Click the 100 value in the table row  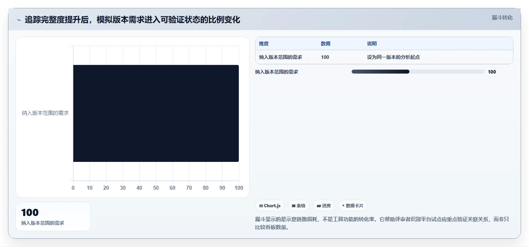point(325,57)
